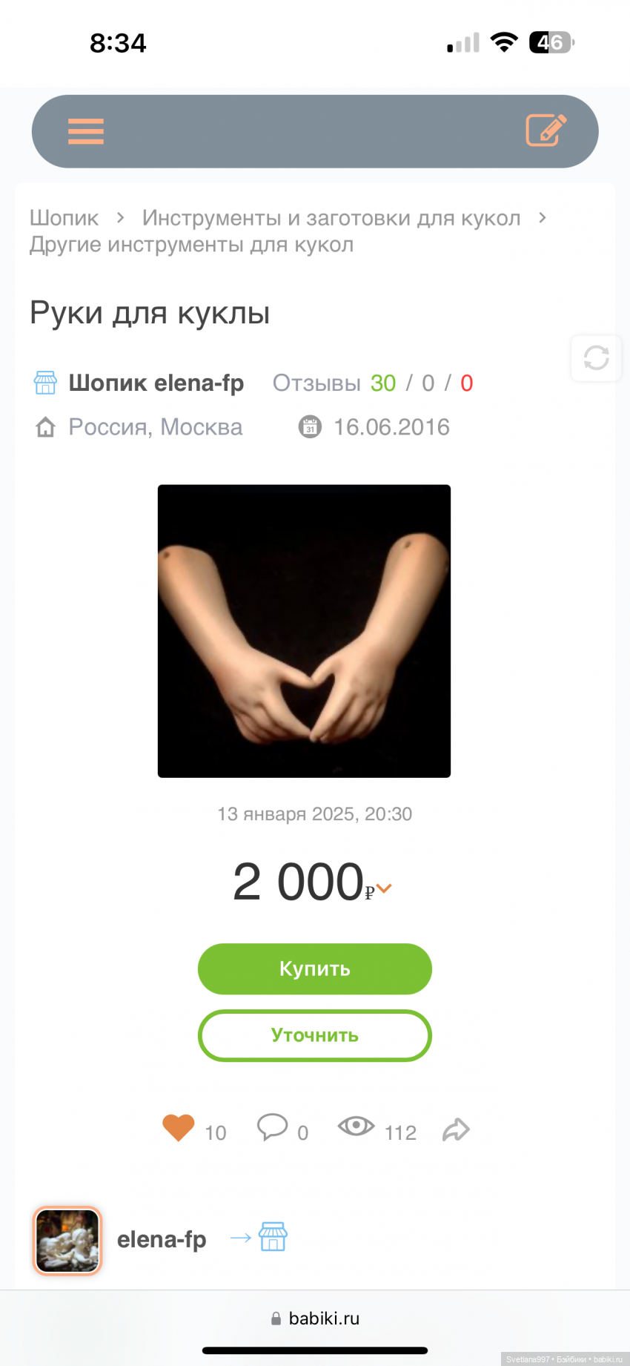The width and height of the screenshot is (630, 1366).
Task: Open comments via speech bubble icon
Action: click(272, 1126)
